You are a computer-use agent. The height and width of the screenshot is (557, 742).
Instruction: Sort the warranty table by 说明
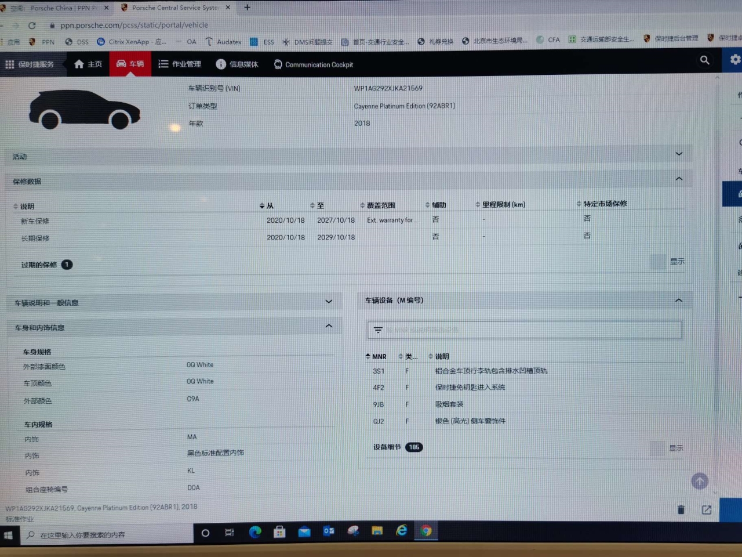coord(24,206)
